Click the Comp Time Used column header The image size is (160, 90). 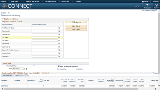click(127, 80)
